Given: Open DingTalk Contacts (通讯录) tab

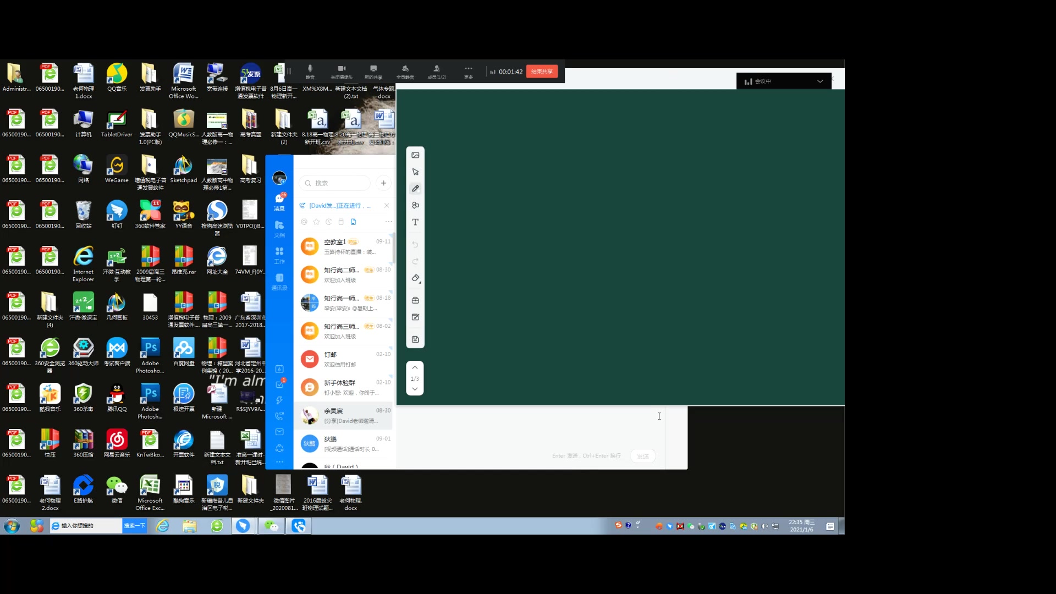Looking at the screenshot, I should 279,282.
